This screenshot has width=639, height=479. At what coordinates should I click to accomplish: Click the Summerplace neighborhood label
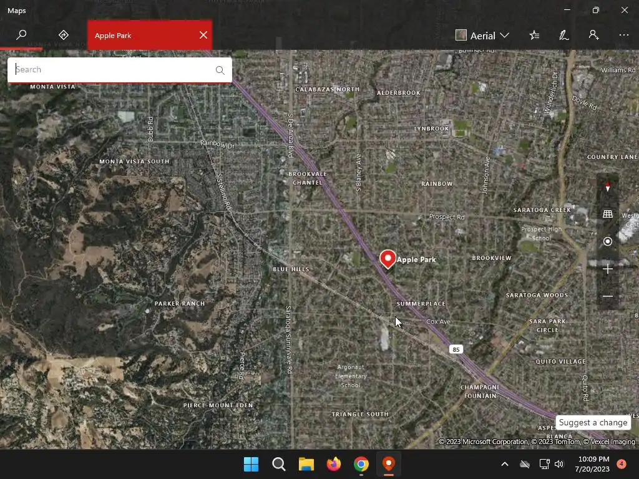[x=421, y=304]
